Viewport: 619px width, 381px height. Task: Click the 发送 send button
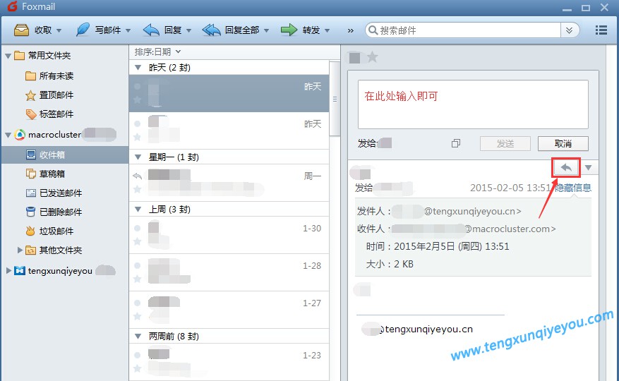pyautogui.click(x=505, y=144)
